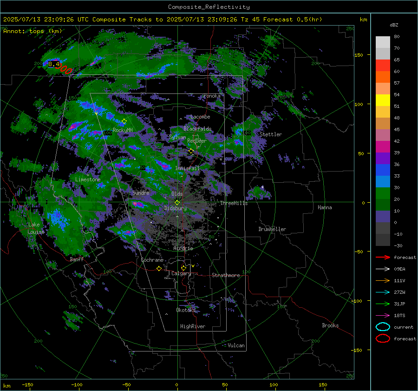
Task: Click the Cochrane city label
Action: [152, 260]
